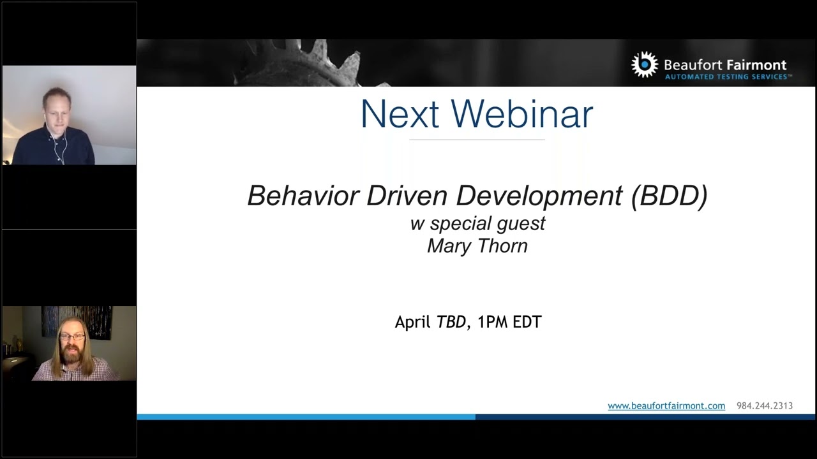Open the www.beaufortfairmont.com link
This screenshot has height=459, width=817.
[666, 405]
